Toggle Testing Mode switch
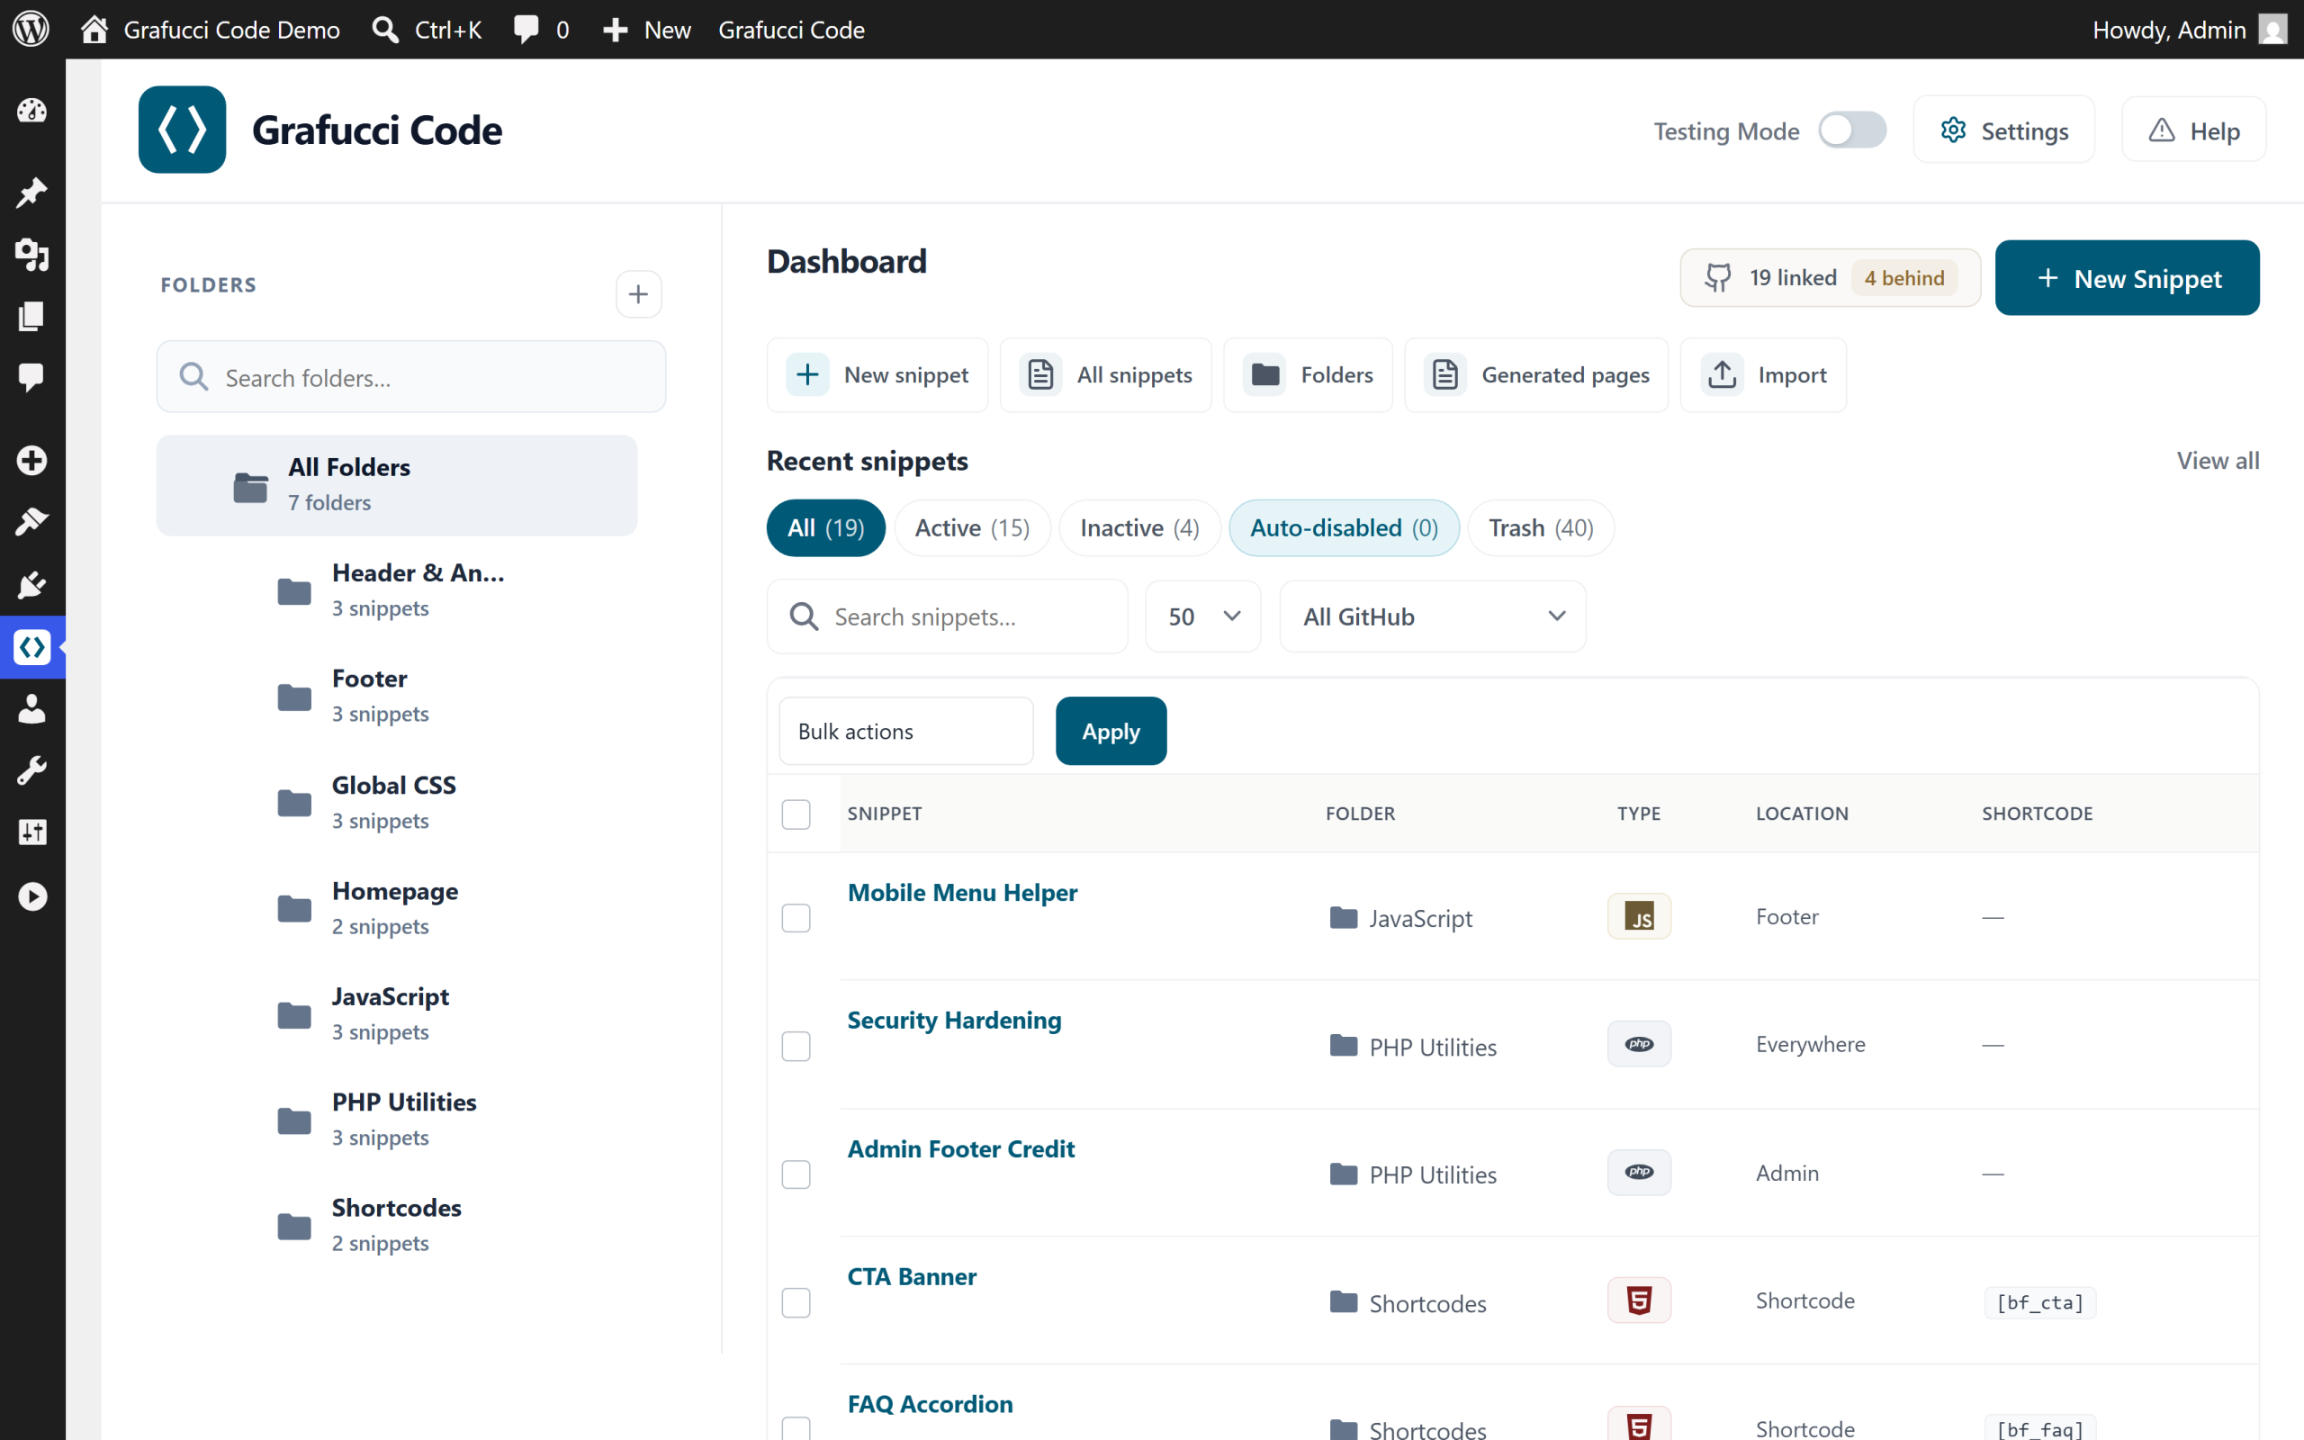 (1852, 130)
